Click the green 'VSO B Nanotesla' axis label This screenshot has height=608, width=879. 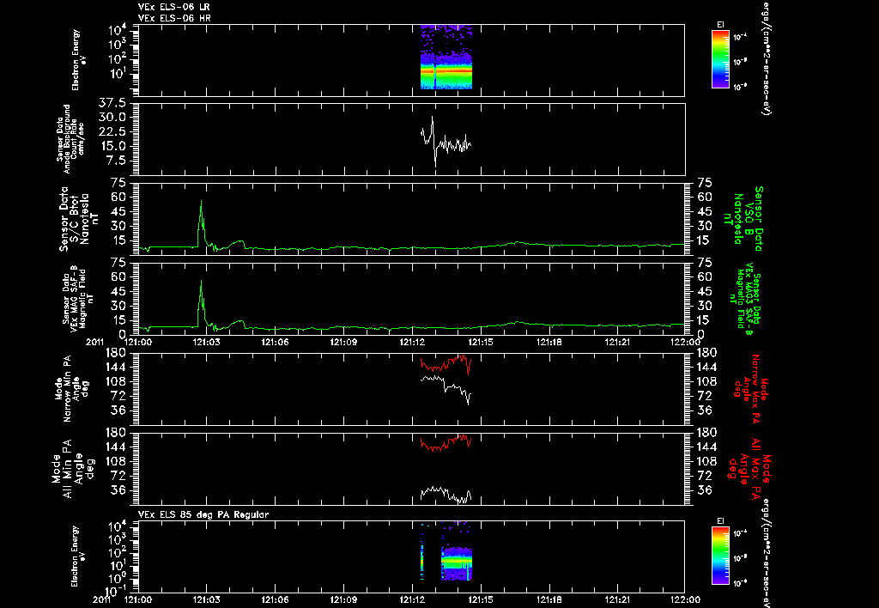click(744, 218)
